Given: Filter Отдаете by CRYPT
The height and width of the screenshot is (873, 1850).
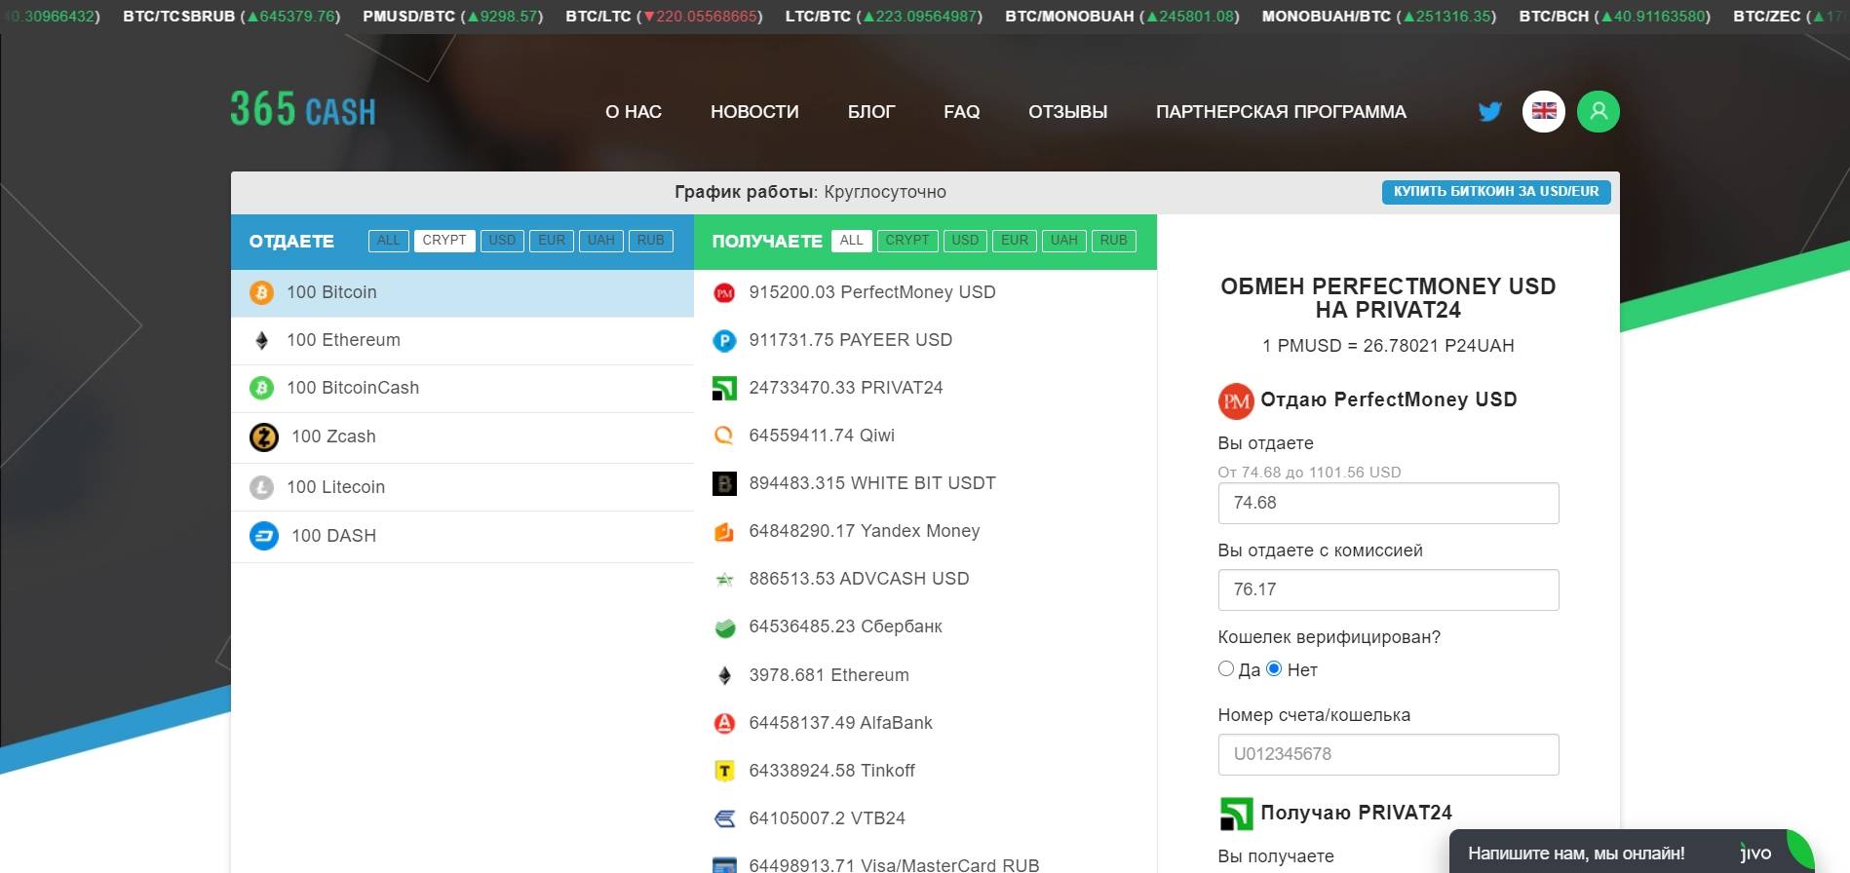Looking at the screenshot, I should coord(444,241).
